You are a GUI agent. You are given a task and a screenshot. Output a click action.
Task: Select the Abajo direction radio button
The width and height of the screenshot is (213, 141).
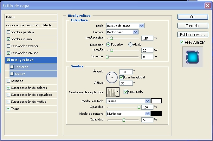[130, 45]
